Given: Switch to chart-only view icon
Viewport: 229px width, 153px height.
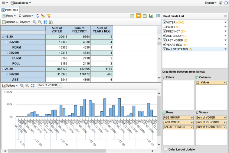Looking at the screenshot, I should point(151,16).
